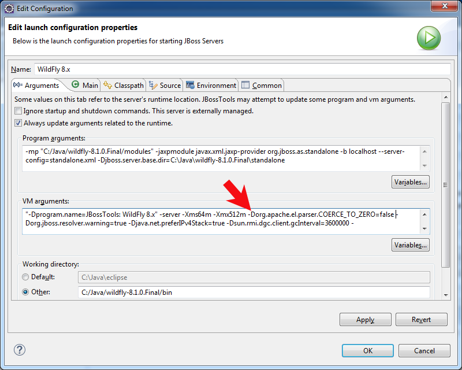
Task: Select the Common tab
Action: click(262, 85)
